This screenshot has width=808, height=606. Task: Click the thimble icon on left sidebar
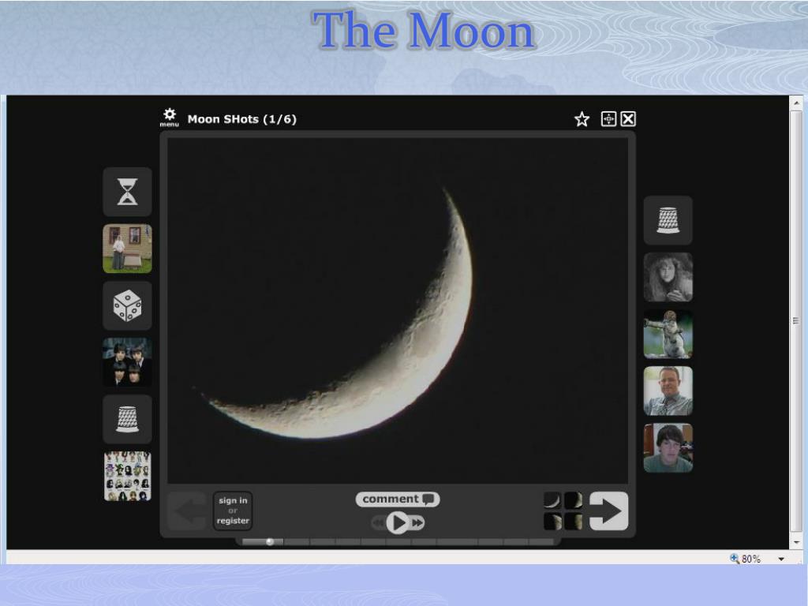[127, 420]
